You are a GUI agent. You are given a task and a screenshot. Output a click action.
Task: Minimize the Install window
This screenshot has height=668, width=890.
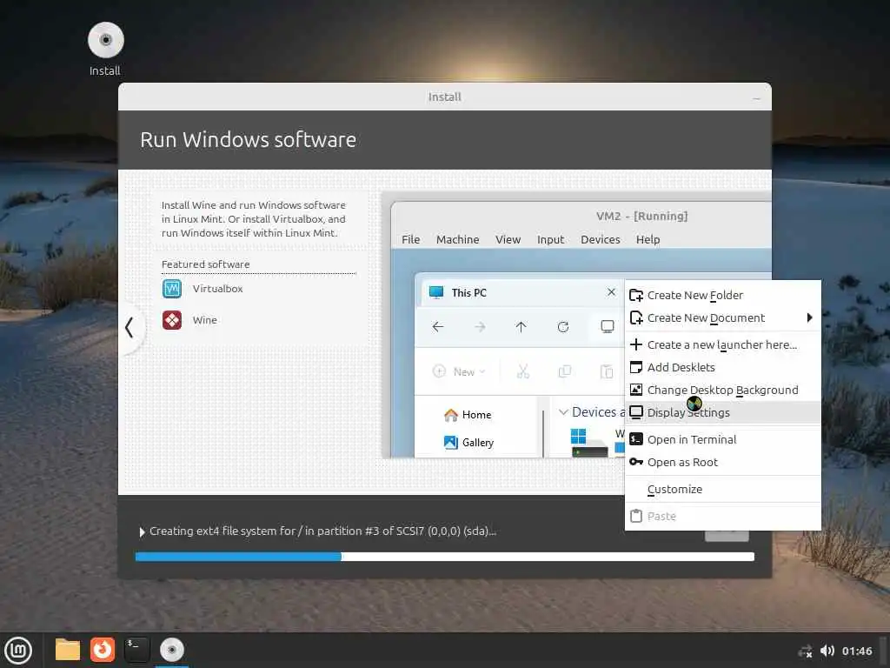(x=757, y=97)
